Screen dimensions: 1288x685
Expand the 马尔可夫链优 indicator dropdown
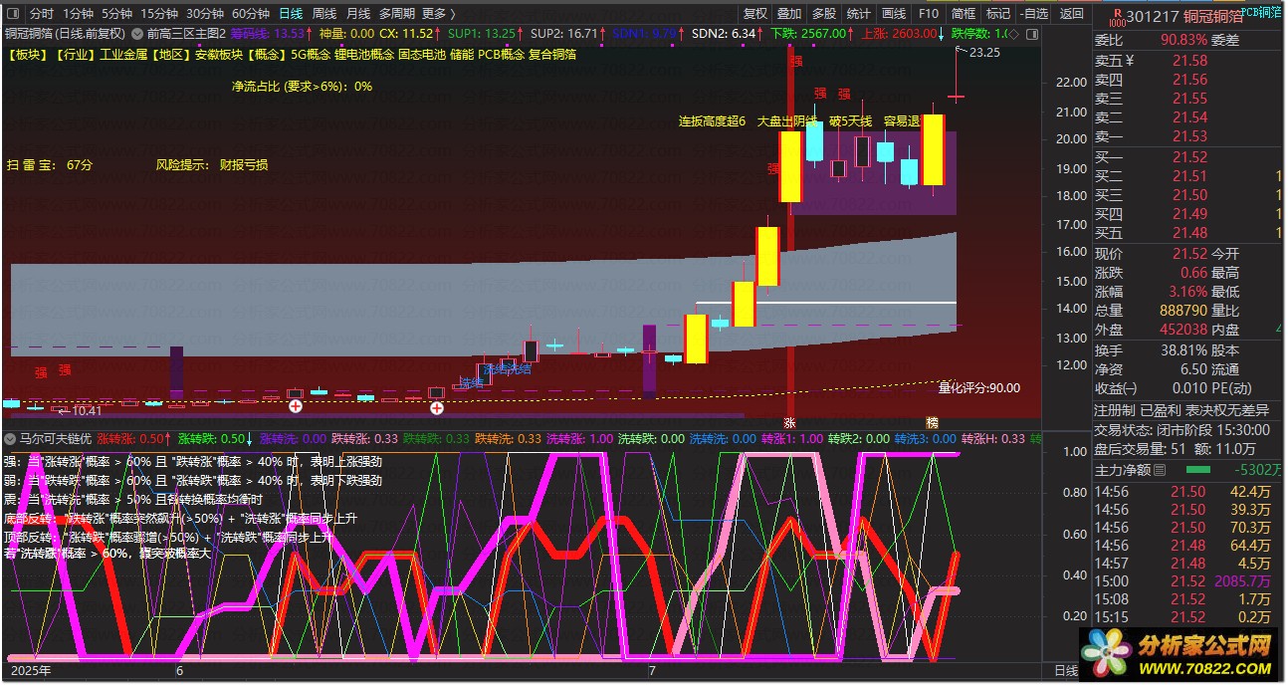click(x=10, y=438)
